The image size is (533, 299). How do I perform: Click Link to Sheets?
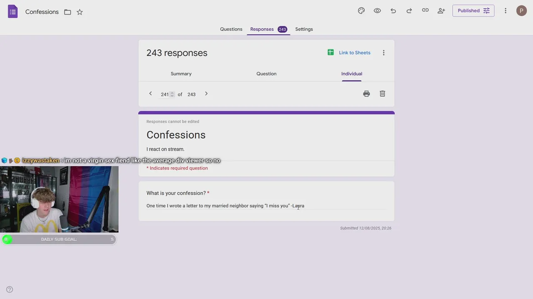(354, 53)
